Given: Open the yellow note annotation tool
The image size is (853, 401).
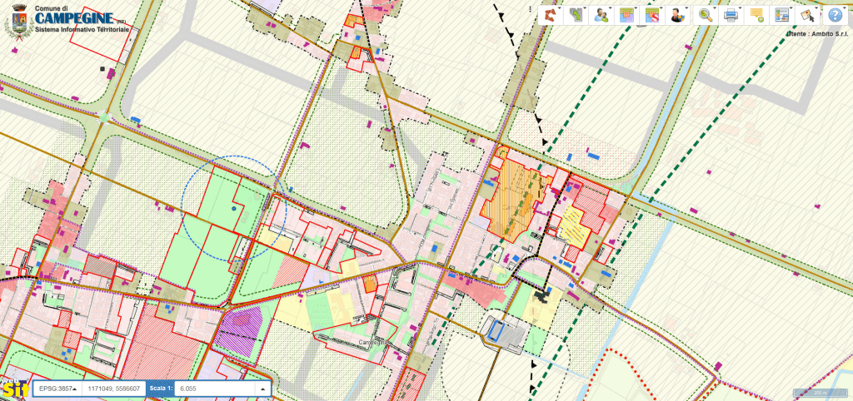Looking at the screenshot, I should pos(757,15).
